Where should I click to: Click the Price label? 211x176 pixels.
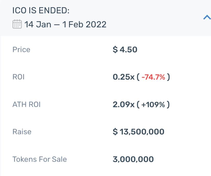click(x=21, y=49)
